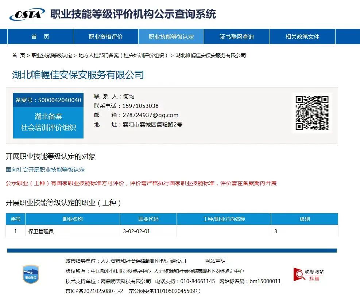Click the 保卫管理员 table row entry
Image resolution: width=360 pixels, height=297 pixels.
(41, 231)
